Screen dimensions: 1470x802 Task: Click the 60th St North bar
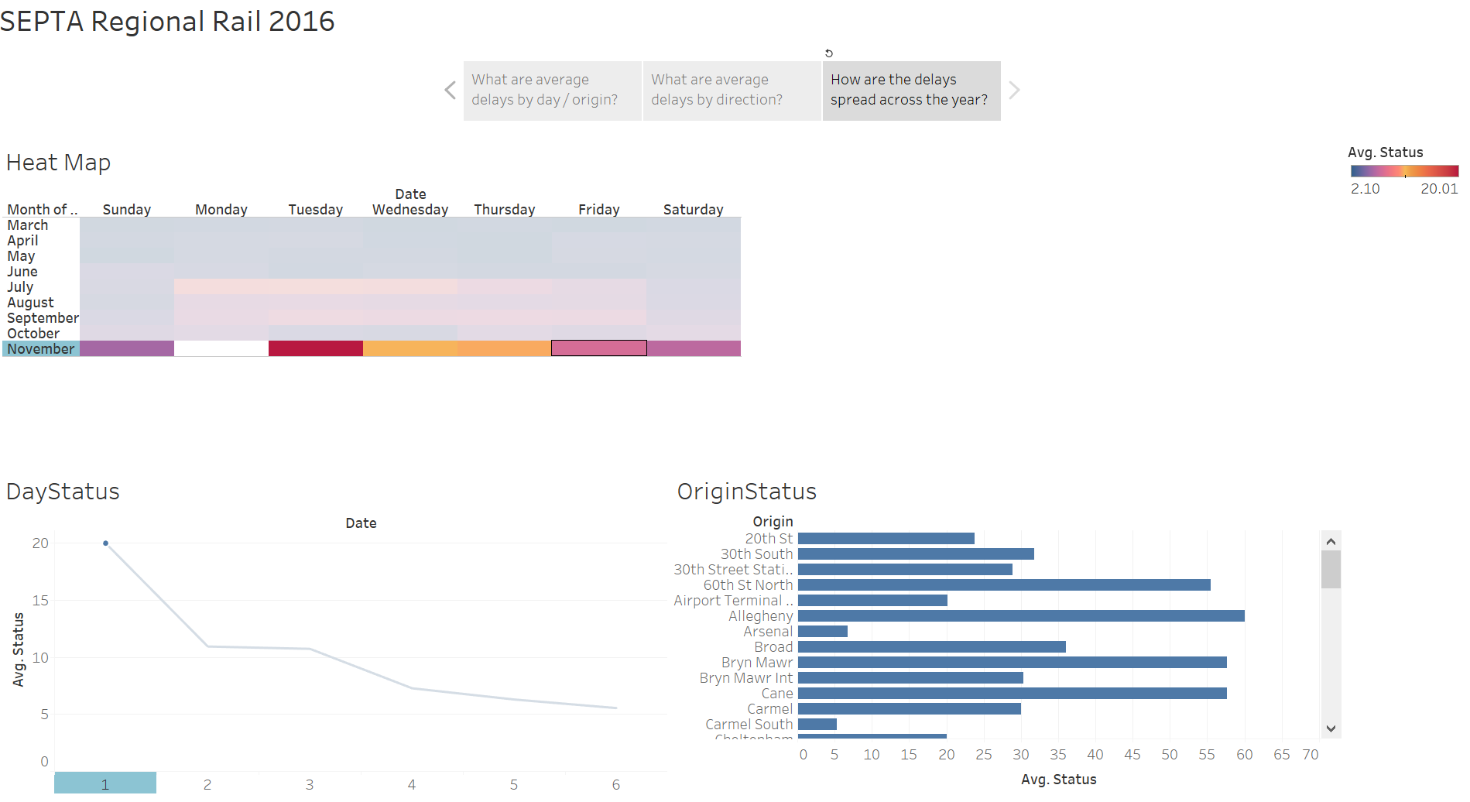[1003, 585]
